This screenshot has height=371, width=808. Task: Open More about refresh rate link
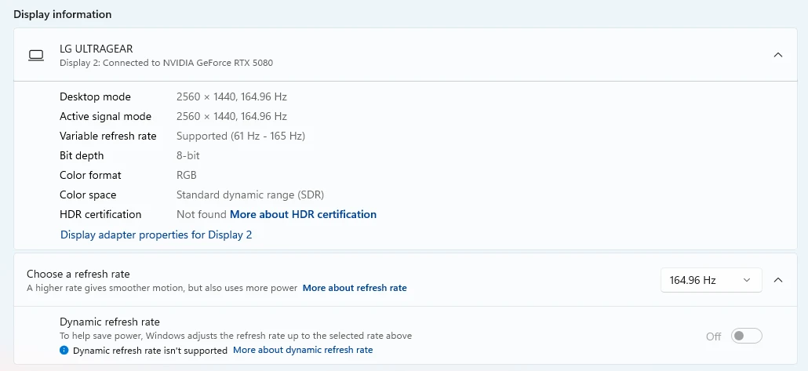click(355, 288)
